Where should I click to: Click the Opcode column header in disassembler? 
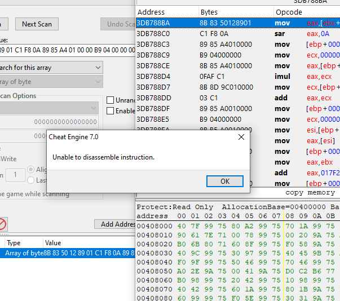[307, 12]
